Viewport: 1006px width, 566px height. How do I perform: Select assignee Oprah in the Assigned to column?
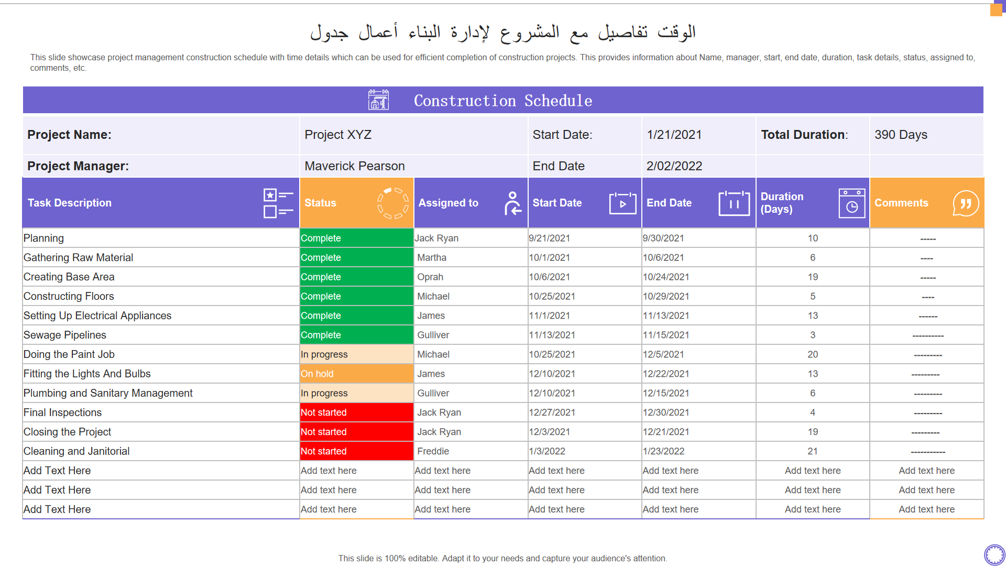coord(430,277)
